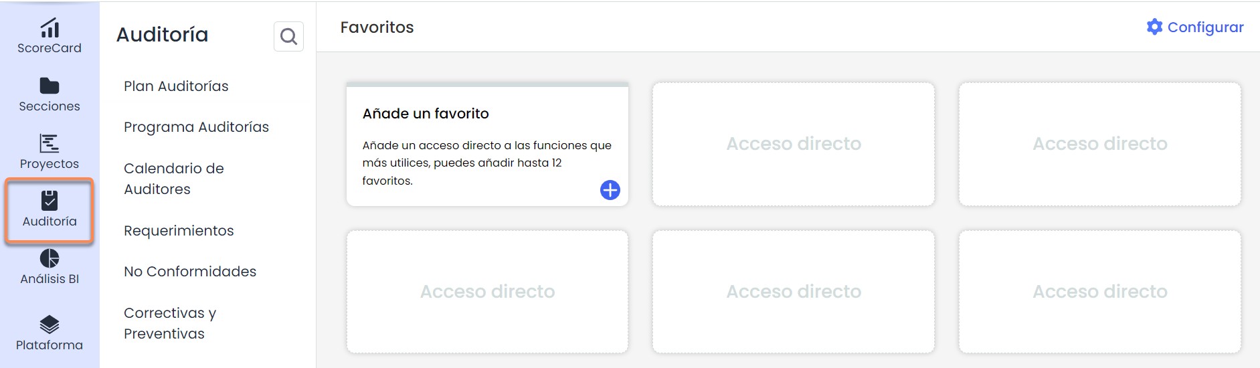Open the Proyectos Gantt icon
Image resolution: width=1260 pixels, height=368 pixels.
50,143
